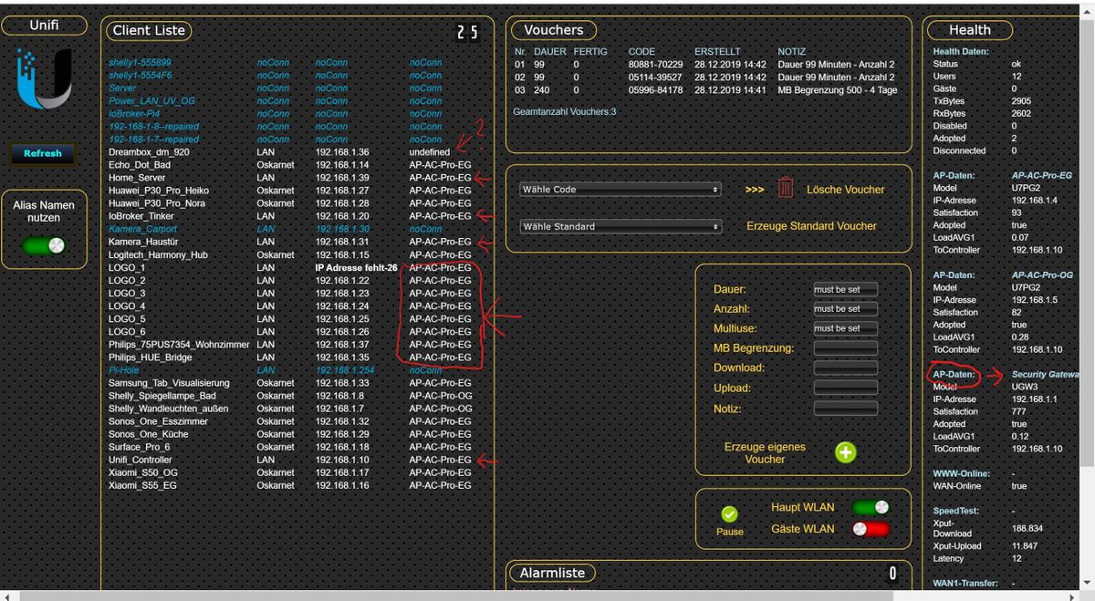Screen dimensions: 1095x601
Task: Click the MB Begrenzung input field
Action: coord(845,348)
